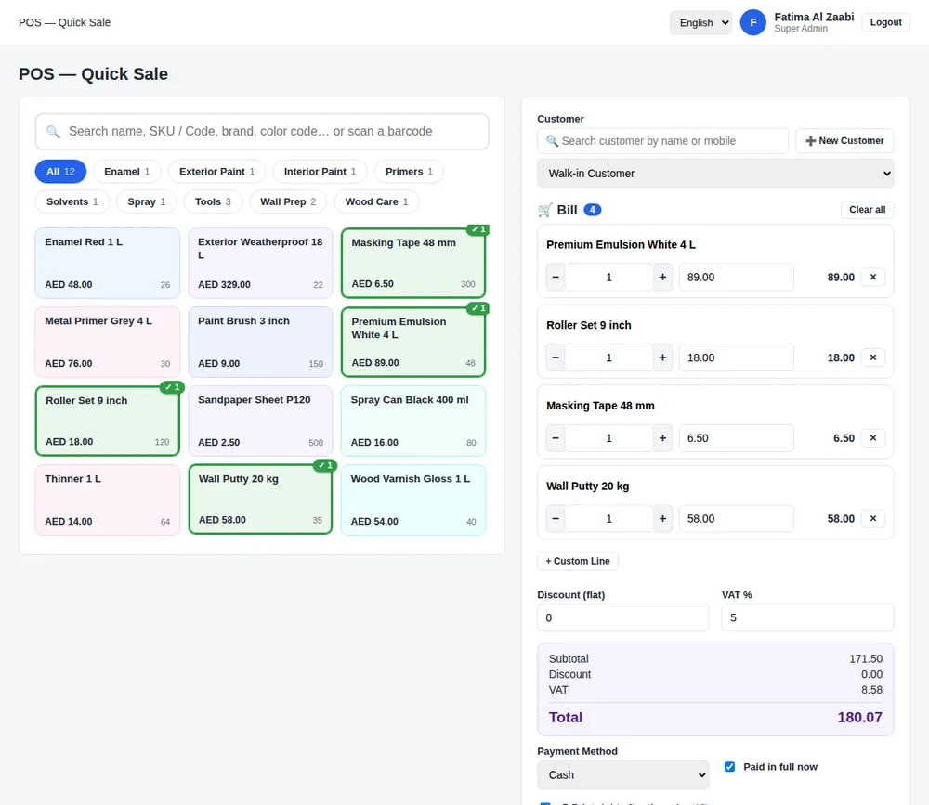Click the New Customer button

pos(844,140)
